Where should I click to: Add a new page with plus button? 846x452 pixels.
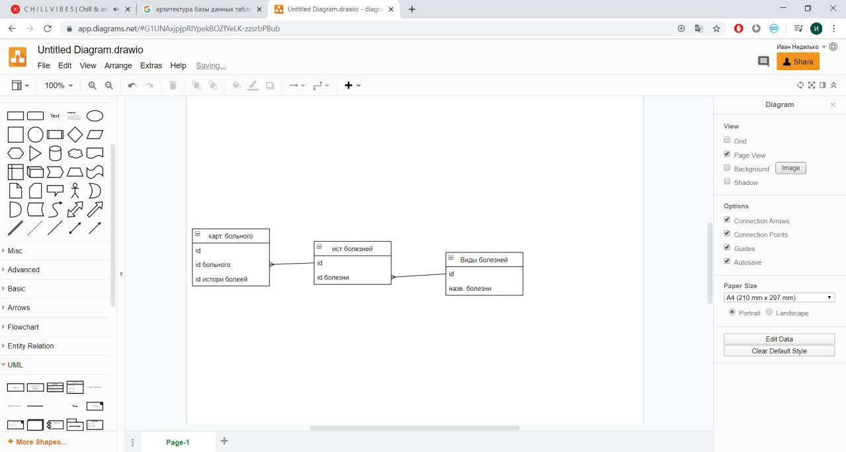tap(224, 441)
